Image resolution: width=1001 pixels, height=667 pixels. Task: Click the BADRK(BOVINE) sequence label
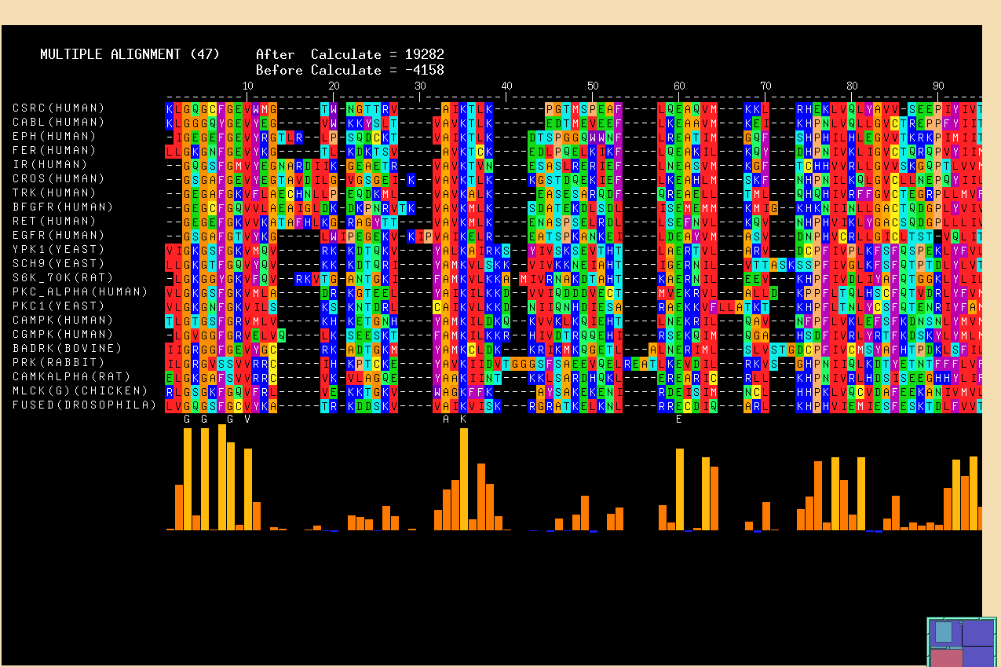point(68,348)
